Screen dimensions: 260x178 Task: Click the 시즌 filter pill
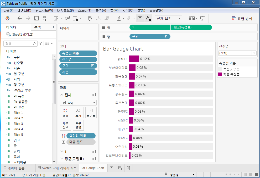(78, 72)
